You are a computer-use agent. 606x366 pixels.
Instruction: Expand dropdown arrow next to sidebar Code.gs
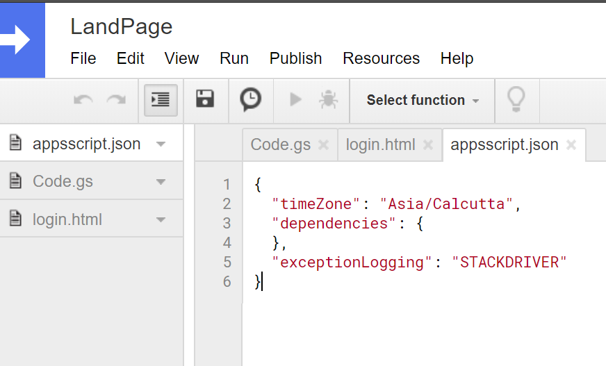(161, 182)
